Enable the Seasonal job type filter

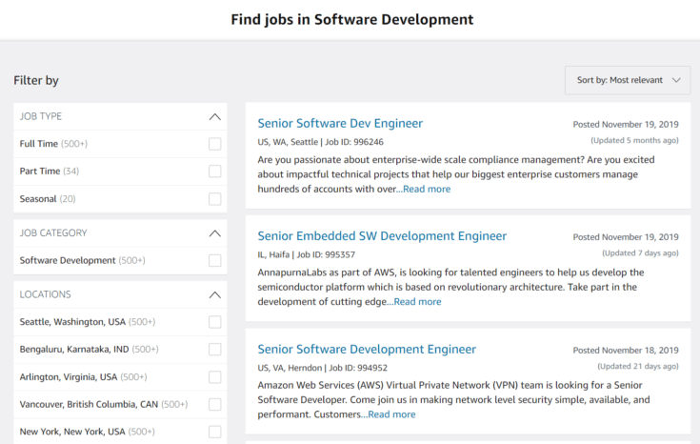click(214, 199)
